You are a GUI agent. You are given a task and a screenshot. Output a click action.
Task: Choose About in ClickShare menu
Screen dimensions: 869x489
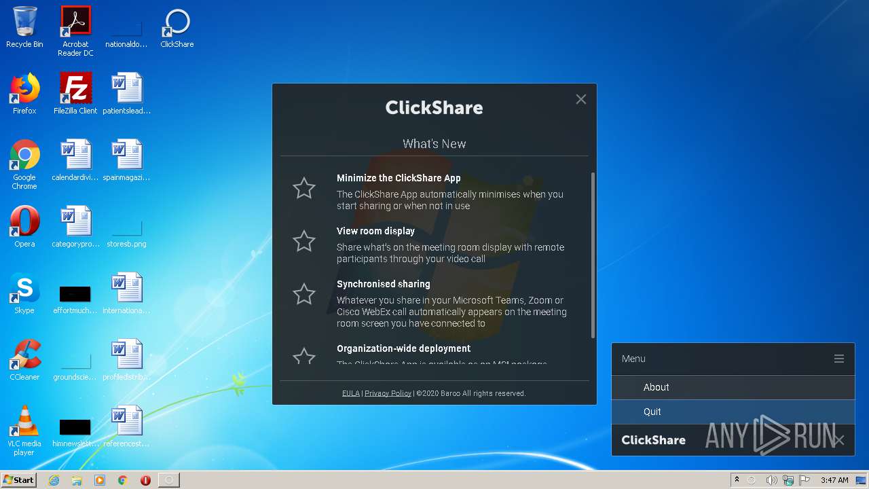pyautogui.click(x=733, y=387)
